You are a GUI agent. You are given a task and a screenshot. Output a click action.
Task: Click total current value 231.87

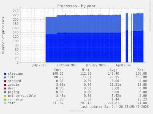(58, 103)
